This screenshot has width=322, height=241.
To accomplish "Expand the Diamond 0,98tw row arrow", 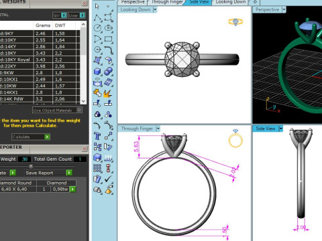I will pos(73,189).
